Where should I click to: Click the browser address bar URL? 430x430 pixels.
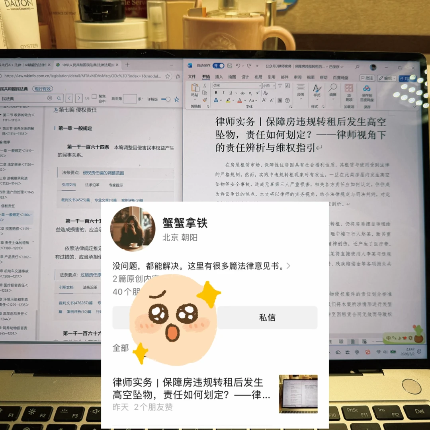(82, 76)
